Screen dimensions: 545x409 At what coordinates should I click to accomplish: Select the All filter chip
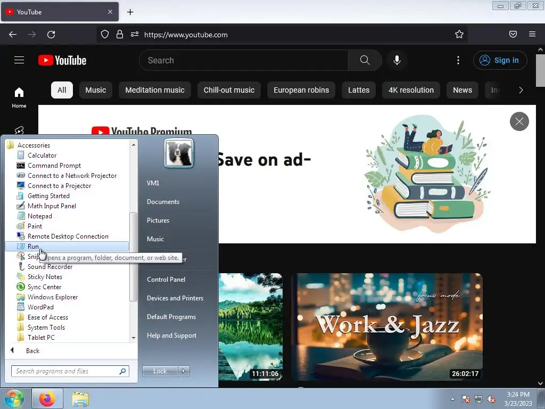pos(62,90)
